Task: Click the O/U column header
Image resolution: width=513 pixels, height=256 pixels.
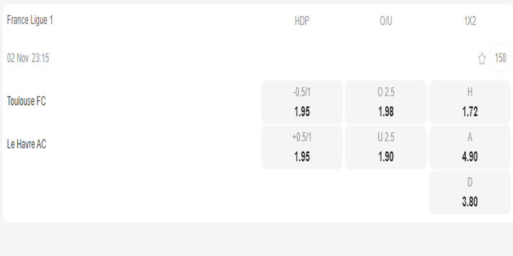Action: [x=385, y=21]
